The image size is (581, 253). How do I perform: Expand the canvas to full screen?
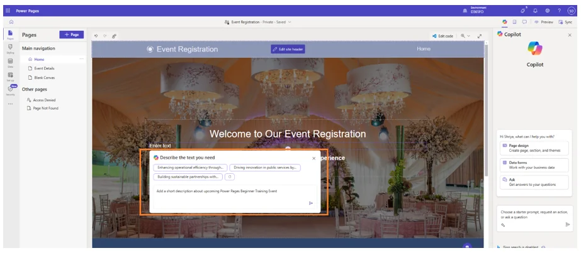(x=480, y=36)
